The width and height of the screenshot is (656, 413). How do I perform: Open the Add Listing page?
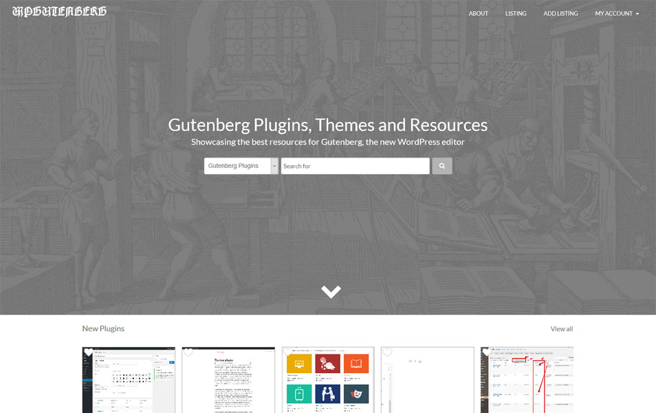click(560, 13)
